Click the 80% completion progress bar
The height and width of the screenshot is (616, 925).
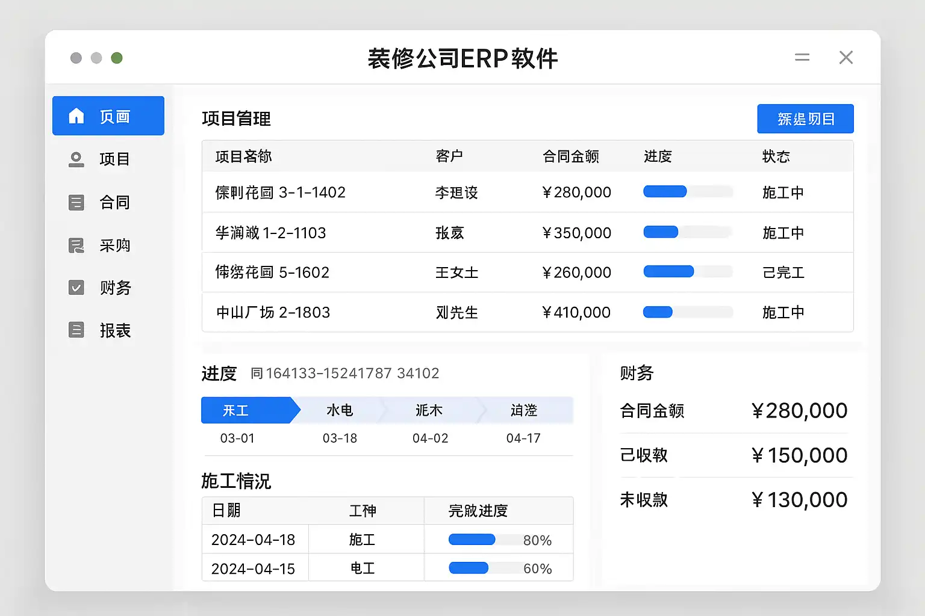point(485,540)
